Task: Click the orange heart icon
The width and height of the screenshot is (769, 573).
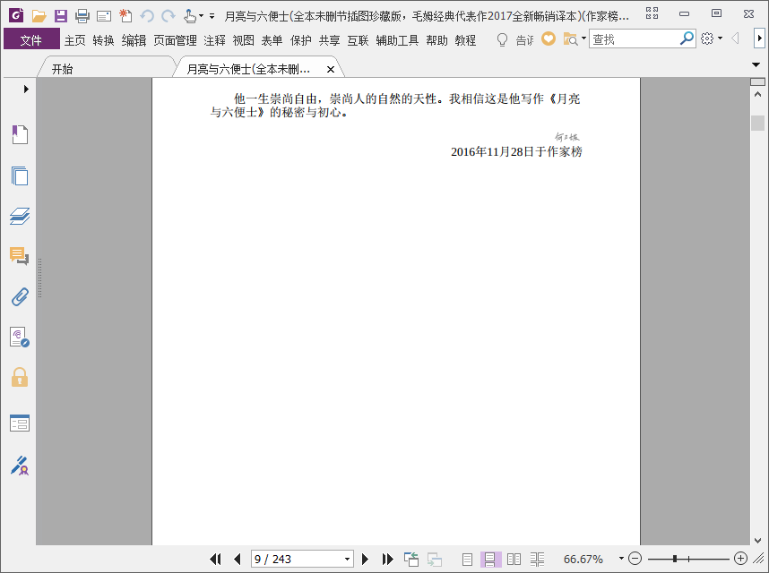Action: (549, 38)
